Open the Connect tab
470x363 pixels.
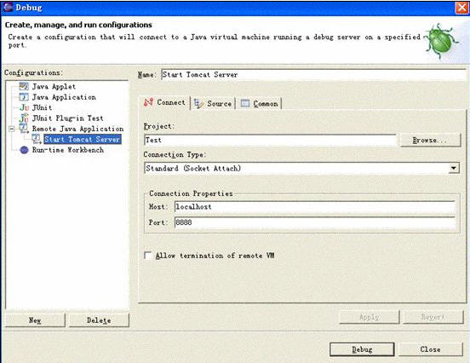[x=164, y=102]
